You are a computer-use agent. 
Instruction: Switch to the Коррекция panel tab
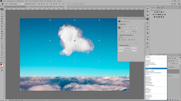pyautogui.click(x=153, y=8)
